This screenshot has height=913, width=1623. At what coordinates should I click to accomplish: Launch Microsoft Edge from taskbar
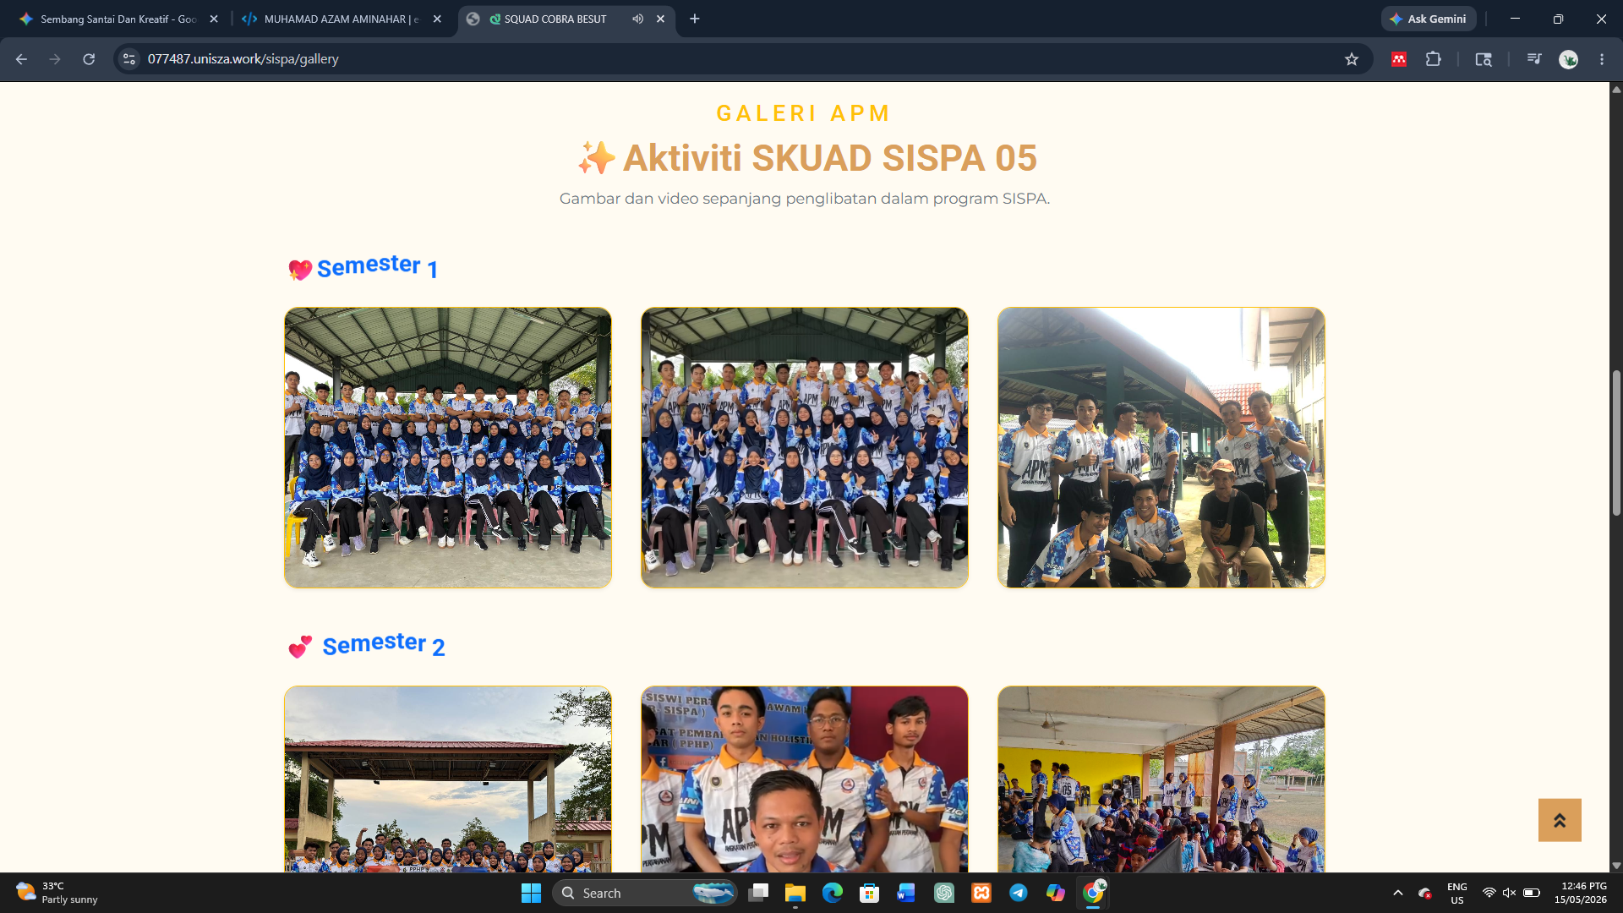point(833,893)
